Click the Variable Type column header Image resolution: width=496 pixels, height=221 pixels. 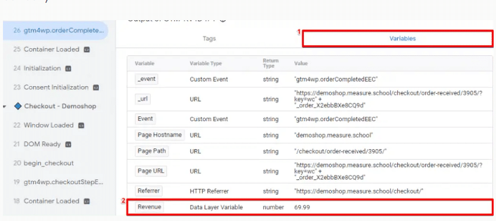[x=206, y=63]
